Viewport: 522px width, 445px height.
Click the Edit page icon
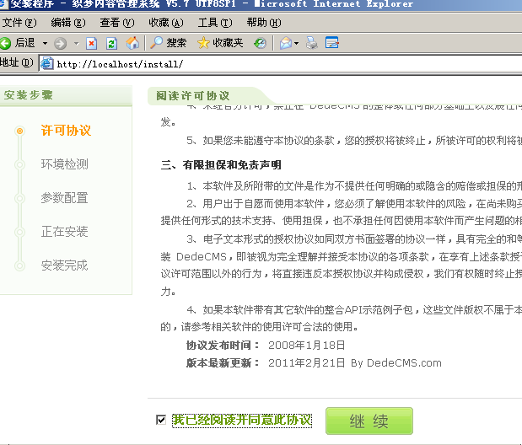332,43
